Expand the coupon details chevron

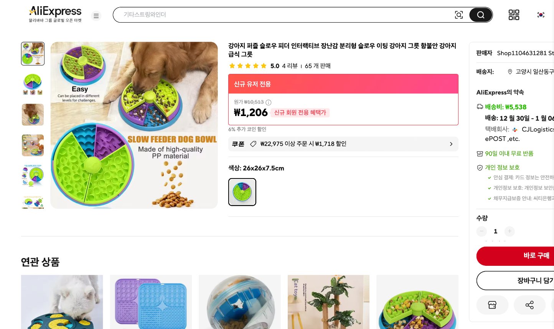coord(451,144)
